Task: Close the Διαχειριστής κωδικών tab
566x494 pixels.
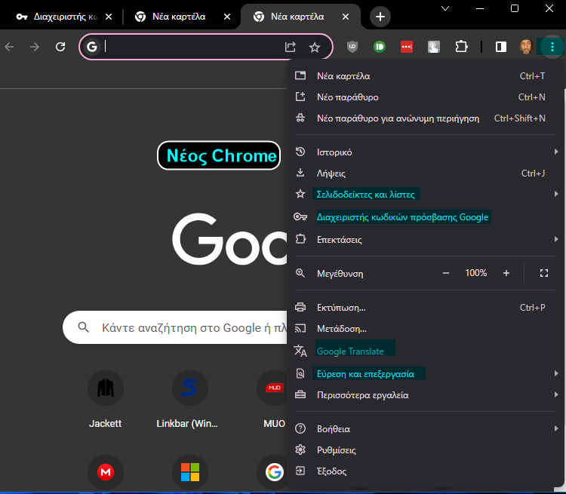Action: [109, 17]
